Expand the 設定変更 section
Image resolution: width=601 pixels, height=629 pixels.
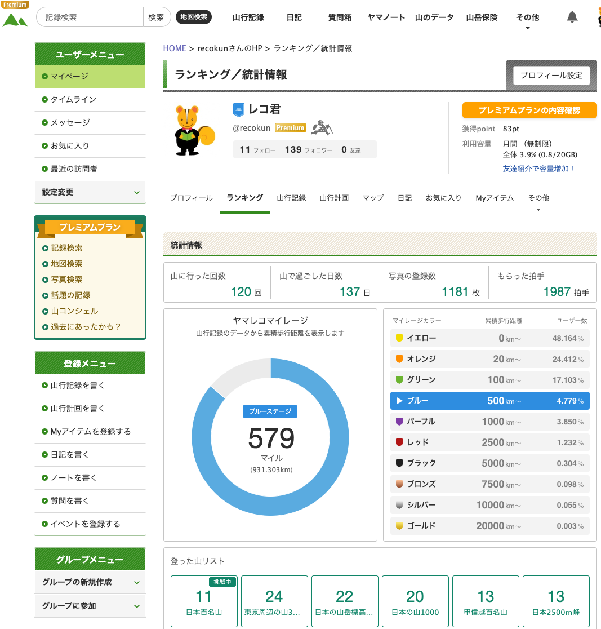point(90,192)
